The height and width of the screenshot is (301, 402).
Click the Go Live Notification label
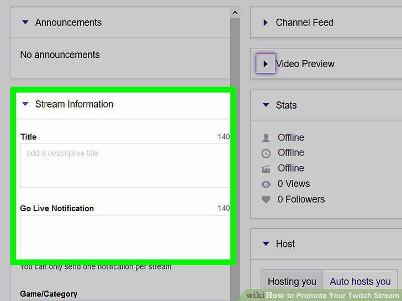57,208
